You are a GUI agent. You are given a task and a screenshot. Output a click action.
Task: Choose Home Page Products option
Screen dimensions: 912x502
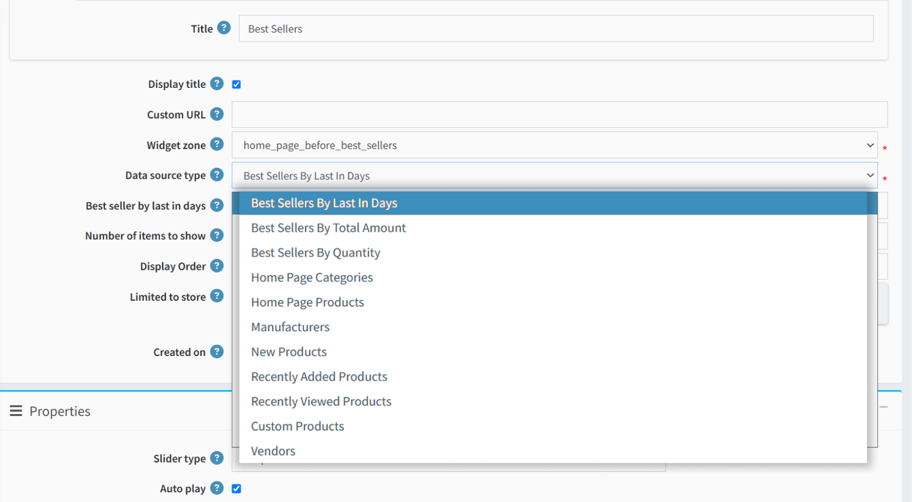click(553, 302)
